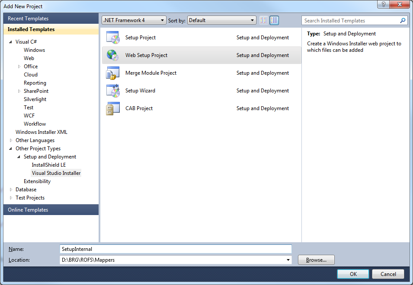The image size is (413, 285).
Task: Click the Cancel button
Action: pos(388,274)
